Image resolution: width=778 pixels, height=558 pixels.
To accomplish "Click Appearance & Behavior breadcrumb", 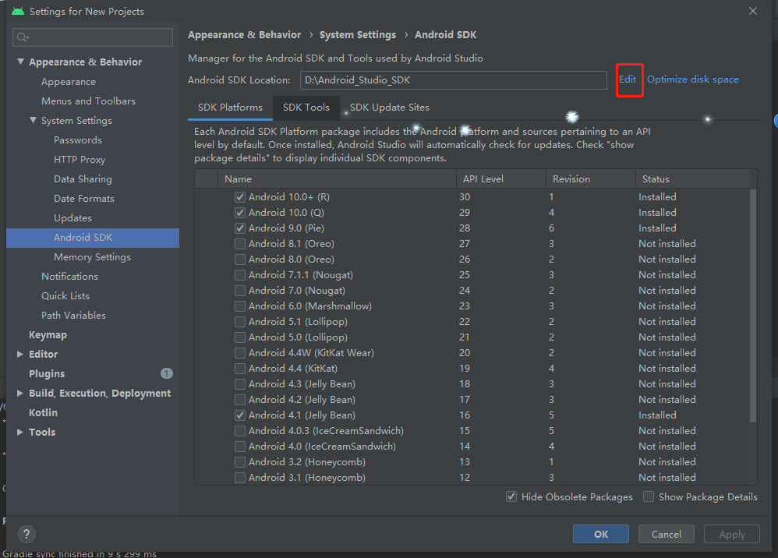I will (x=244, y=35).
